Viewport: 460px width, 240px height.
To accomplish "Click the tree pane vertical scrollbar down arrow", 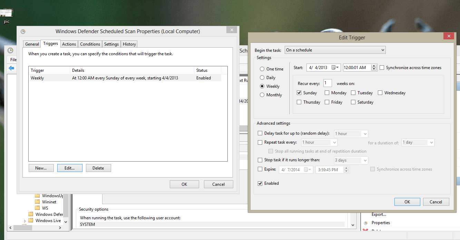I will [66, 221].
